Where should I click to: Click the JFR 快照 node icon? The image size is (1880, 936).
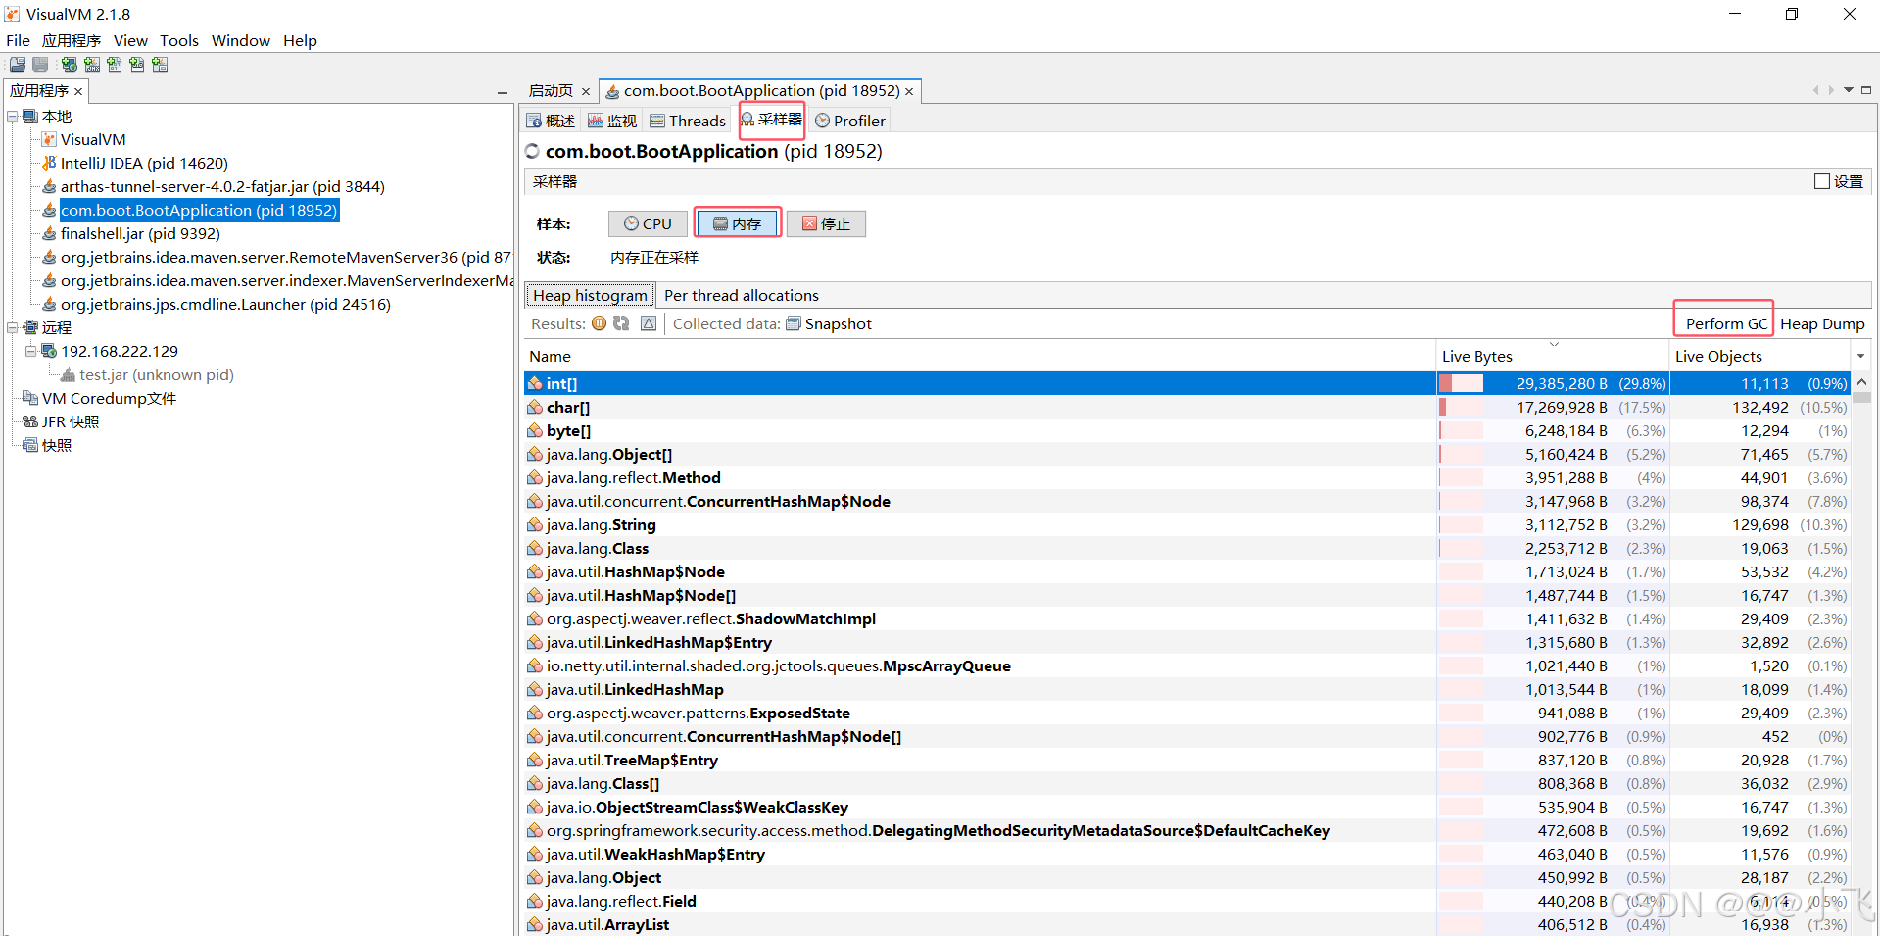30,421
